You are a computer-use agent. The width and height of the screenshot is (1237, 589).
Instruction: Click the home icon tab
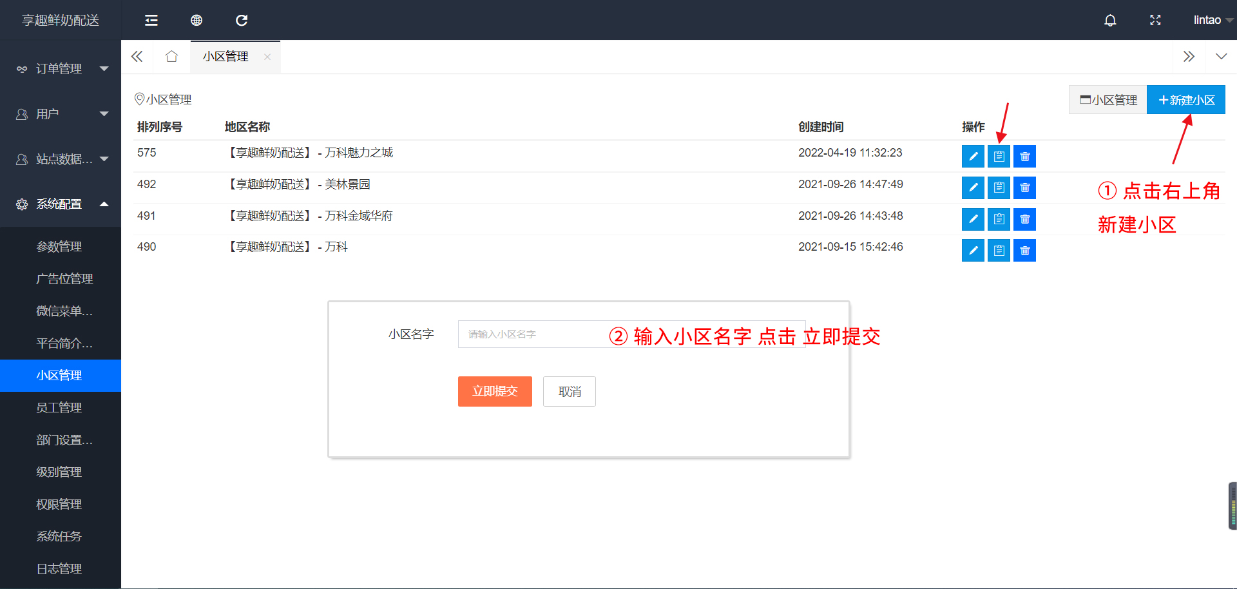pos(171,57)
